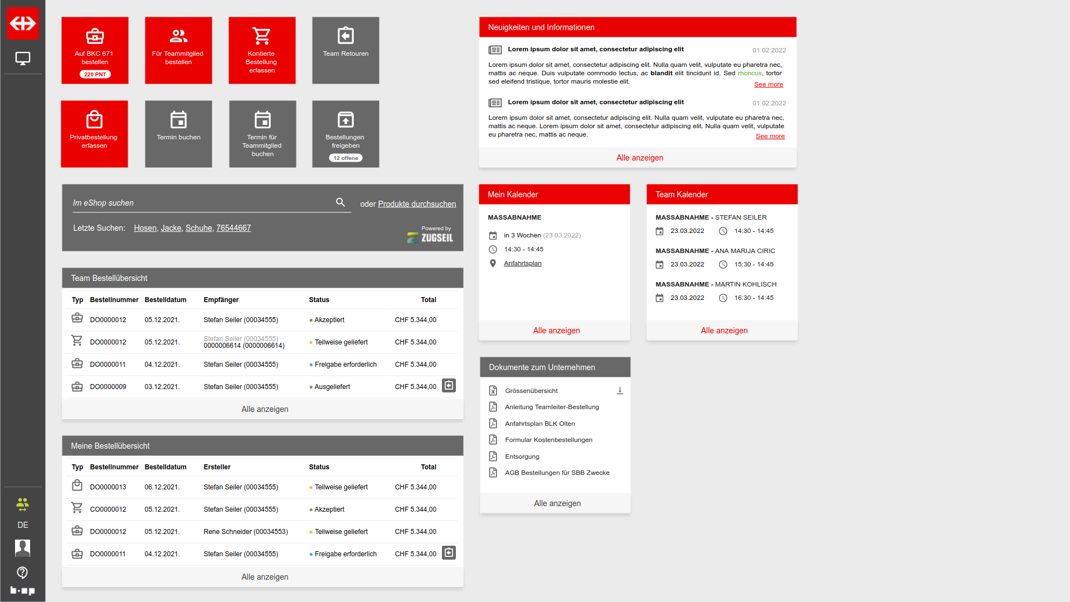The height and width of the screenshot is (602, 1070).
Task: Open the Anfahrtsplan link in Mein Kalender
Action: 522,264
